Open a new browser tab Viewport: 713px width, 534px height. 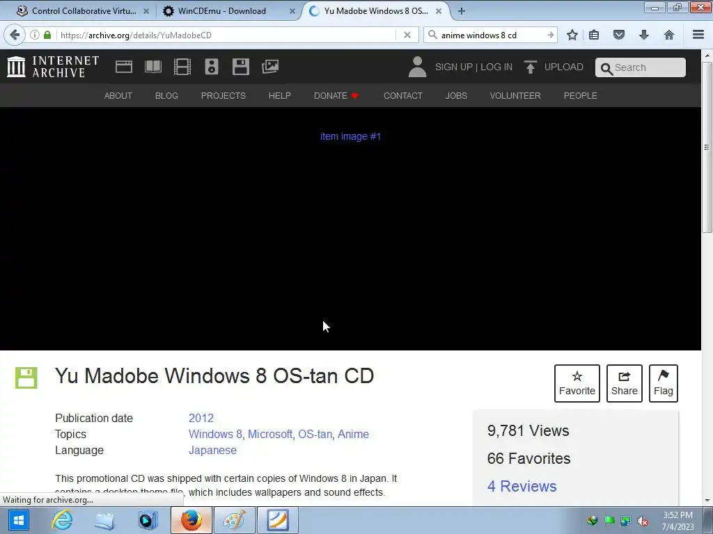[x=462, y=11]
